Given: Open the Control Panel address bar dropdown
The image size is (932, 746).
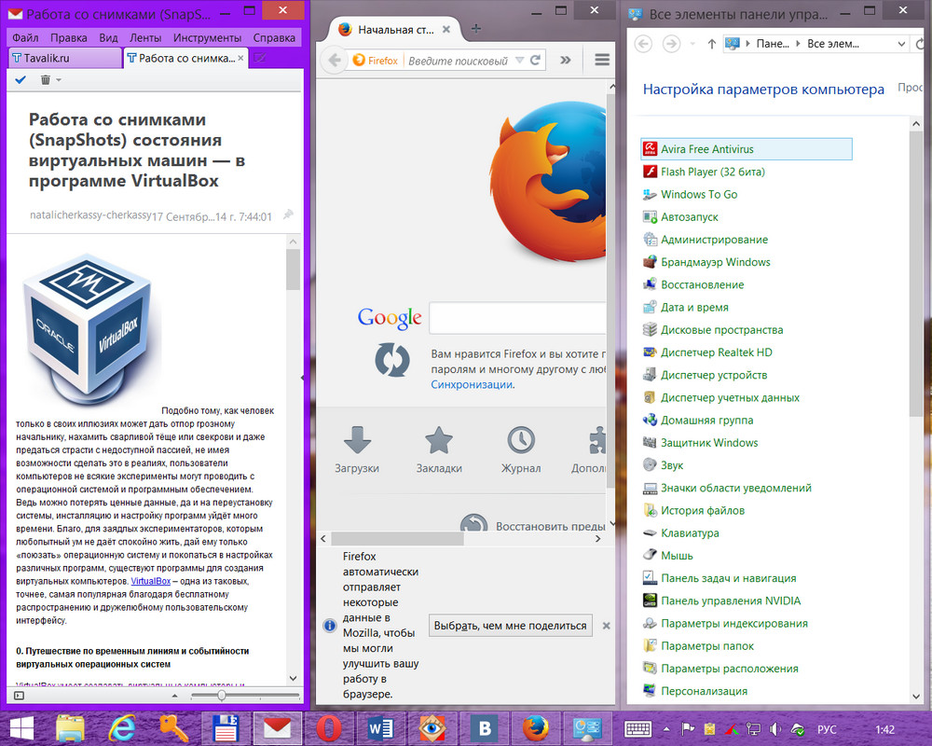Looking at the screenshot, I should 901,44.
